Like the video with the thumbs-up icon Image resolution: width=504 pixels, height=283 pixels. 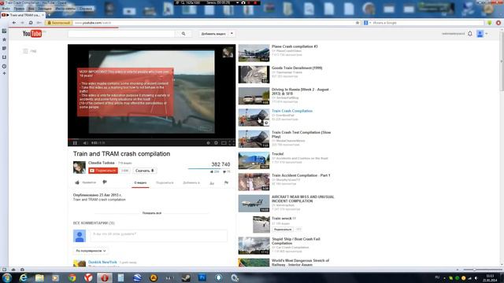pyautogui.click(x=77, y=182)
